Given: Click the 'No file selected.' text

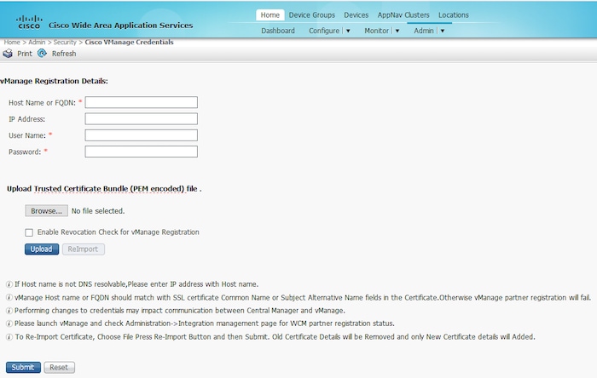Looking at the screenshot, I should [x=98, y=211].
